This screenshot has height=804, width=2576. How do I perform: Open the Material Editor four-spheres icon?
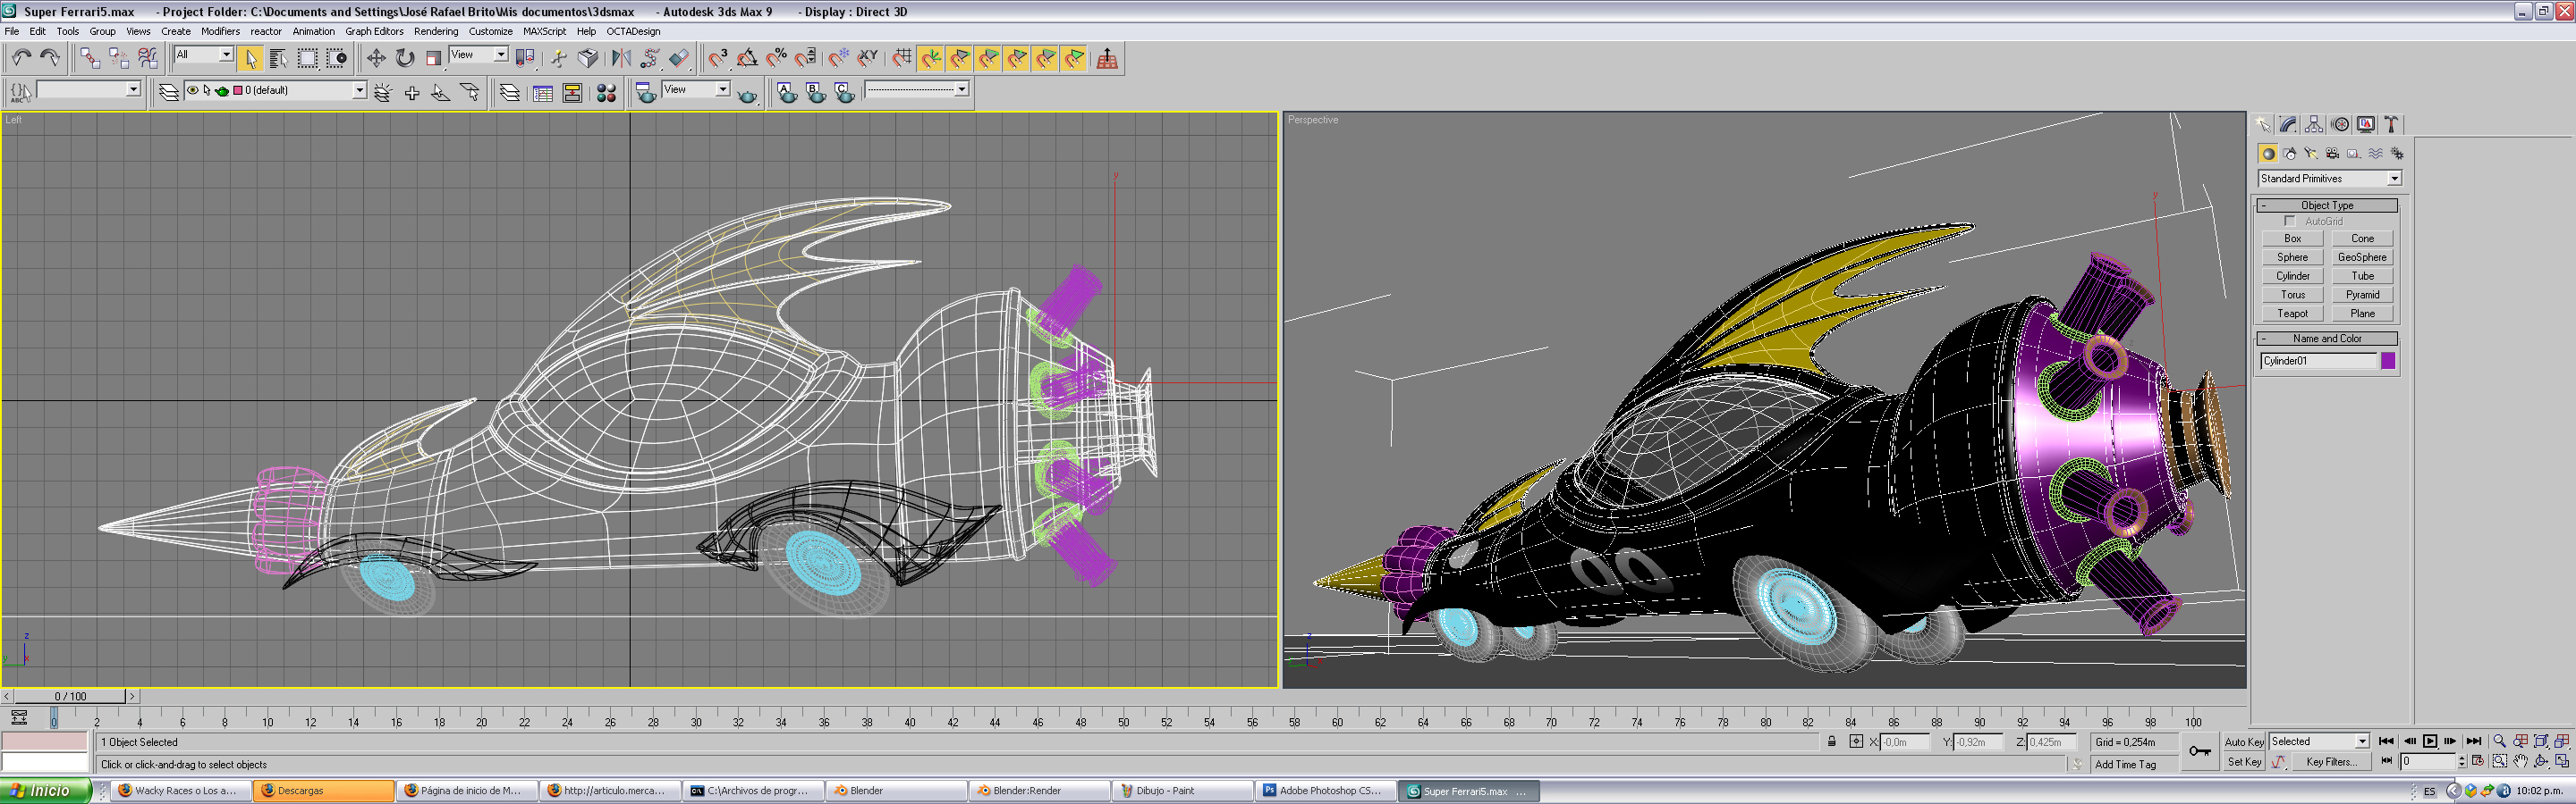click(606, 93)
